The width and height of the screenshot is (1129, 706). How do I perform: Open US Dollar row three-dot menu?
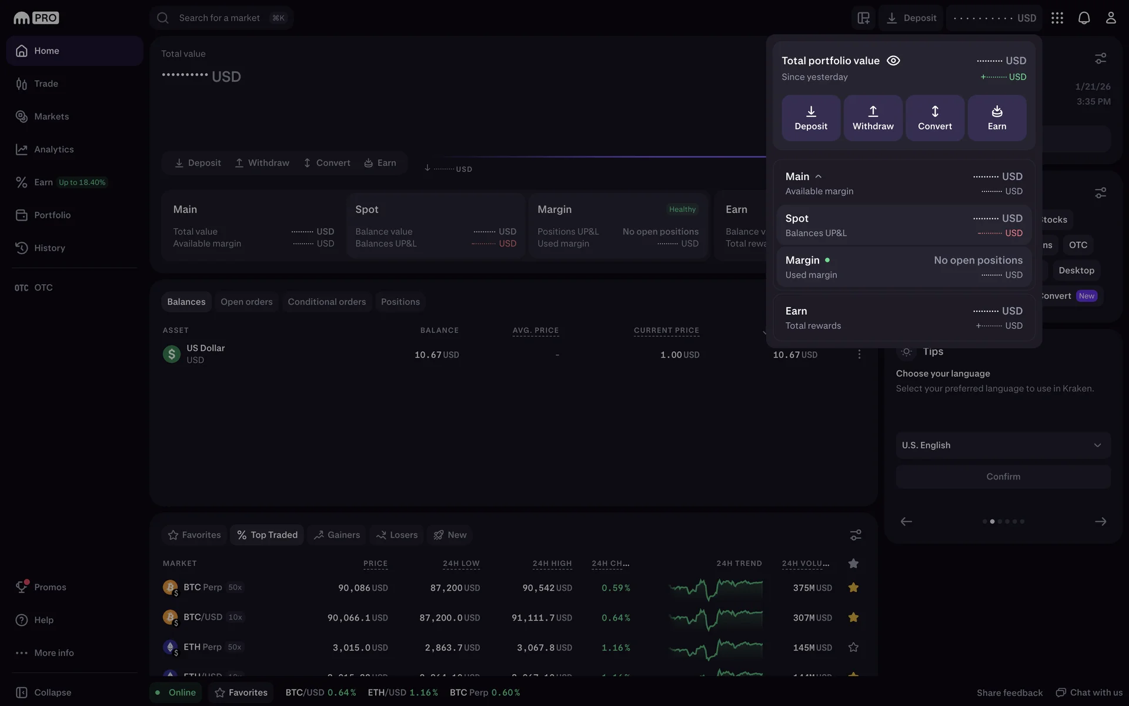click(x=859, y=354)
